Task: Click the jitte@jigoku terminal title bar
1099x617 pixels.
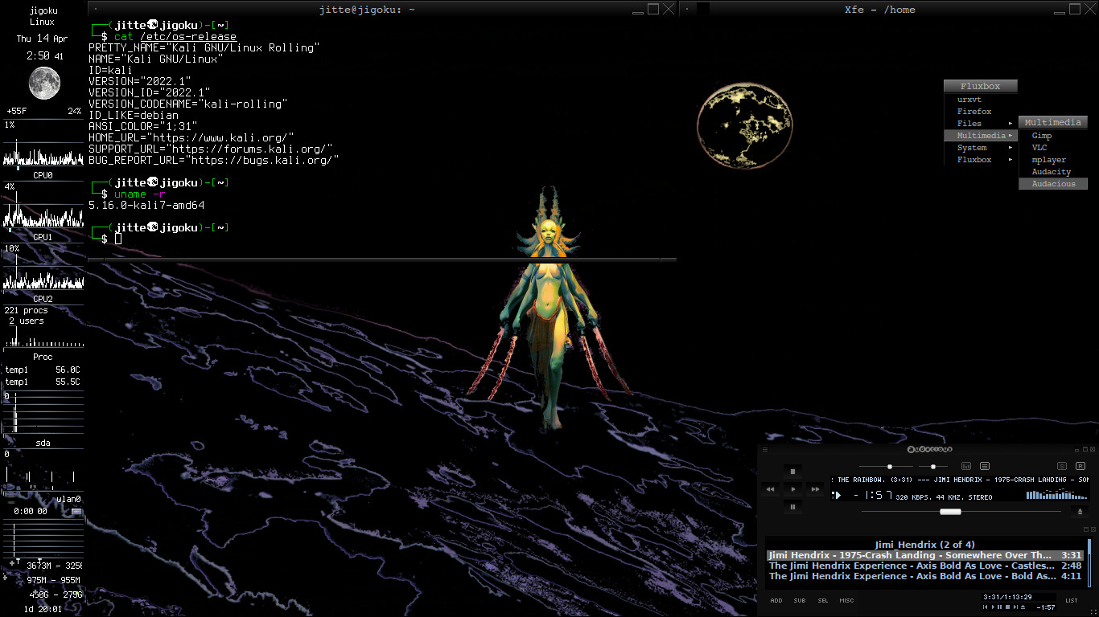Action: 367,10
